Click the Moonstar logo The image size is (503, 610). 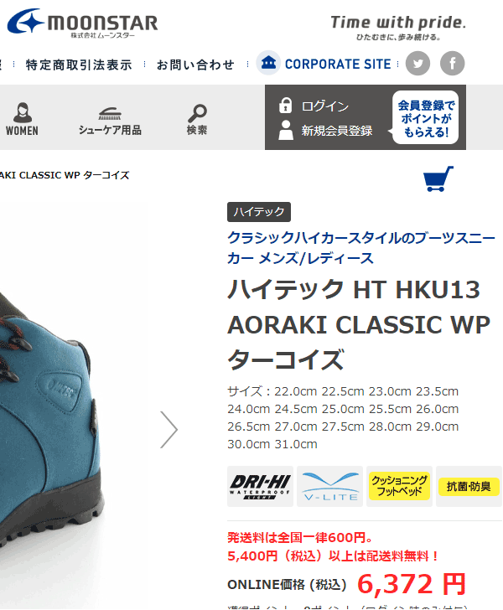coord(82,23)
